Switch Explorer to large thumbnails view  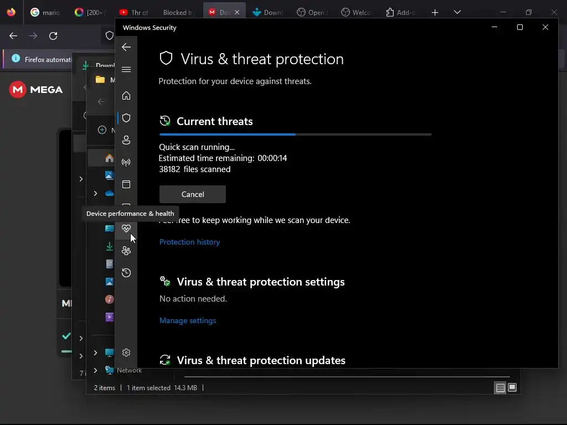pos(512,388)
